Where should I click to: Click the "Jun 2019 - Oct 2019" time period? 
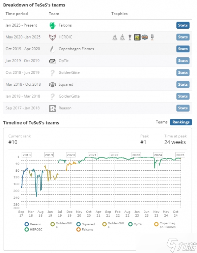pos(22,61)
